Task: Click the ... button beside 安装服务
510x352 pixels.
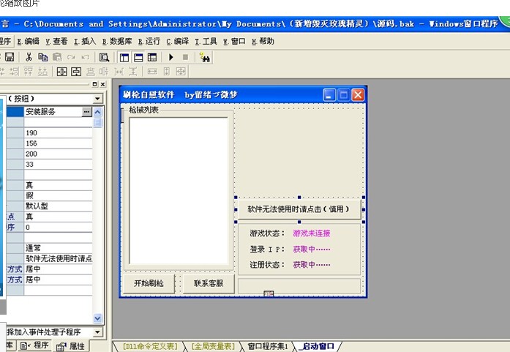Action: coord(86,111)
